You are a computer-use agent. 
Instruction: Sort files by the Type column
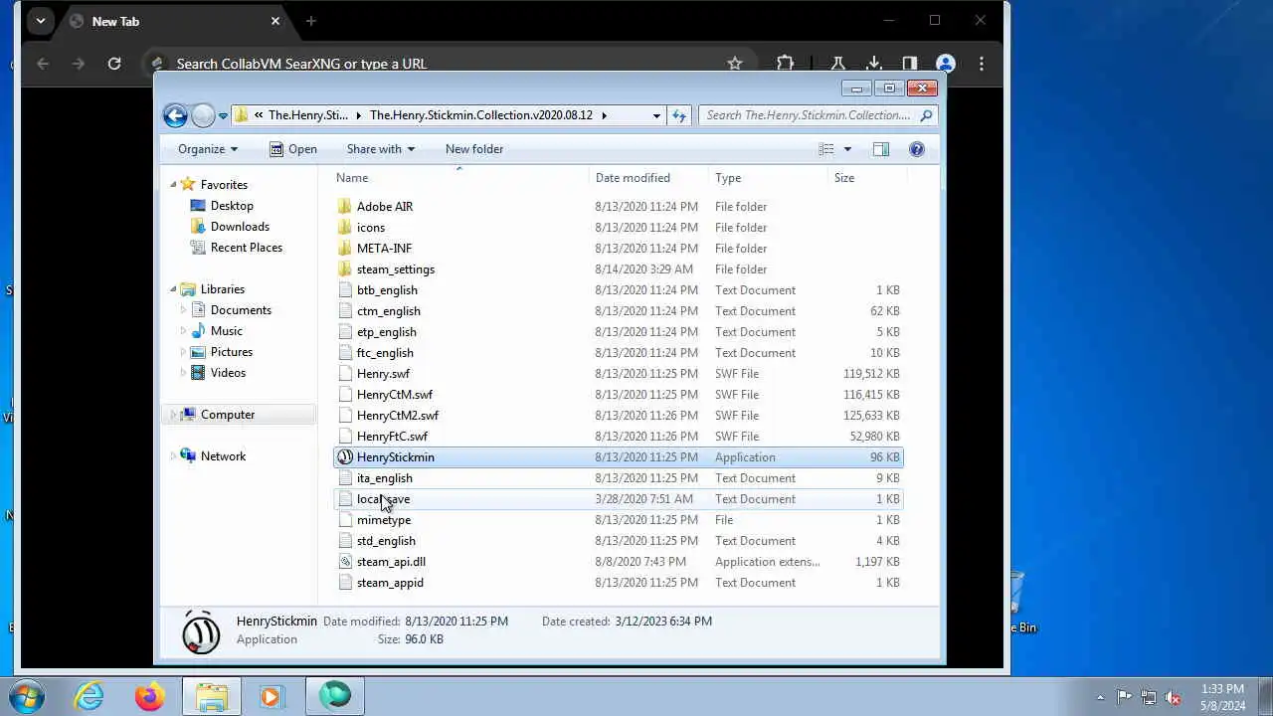click(728, 178)
